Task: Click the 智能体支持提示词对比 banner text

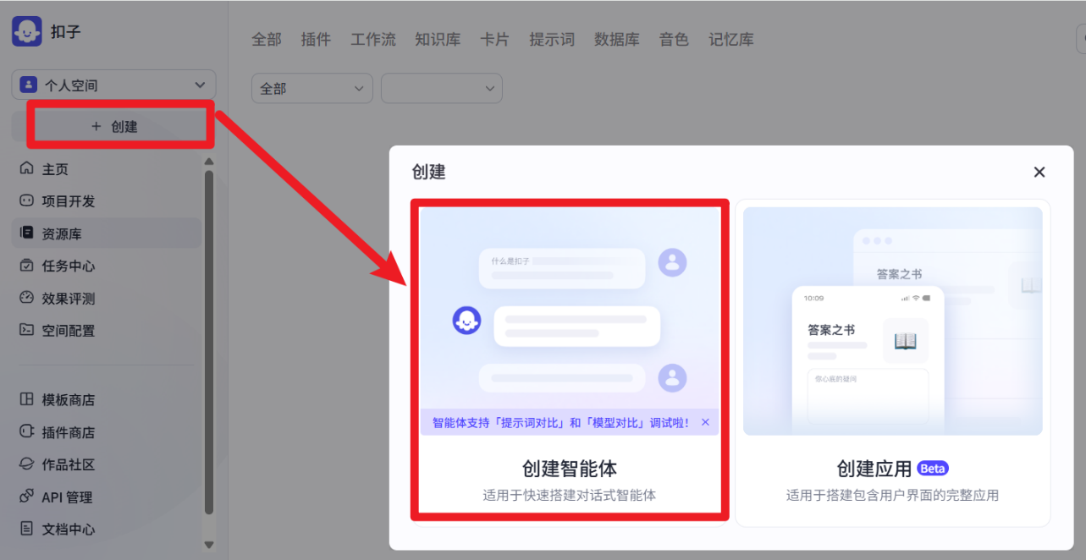Action: tap(560, 422)
